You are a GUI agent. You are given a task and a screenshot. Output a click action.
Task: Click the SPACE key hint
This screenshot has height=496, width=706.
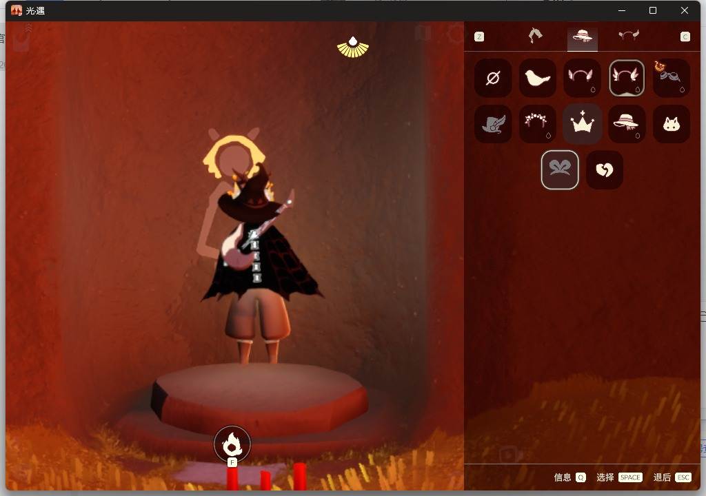630,477
